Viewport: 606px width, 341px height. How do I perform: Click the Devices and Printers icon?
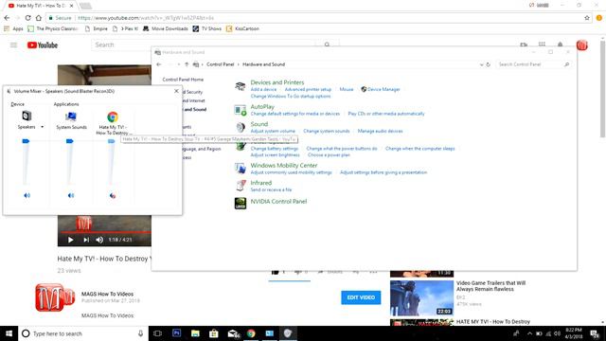[x=240, y=86]
